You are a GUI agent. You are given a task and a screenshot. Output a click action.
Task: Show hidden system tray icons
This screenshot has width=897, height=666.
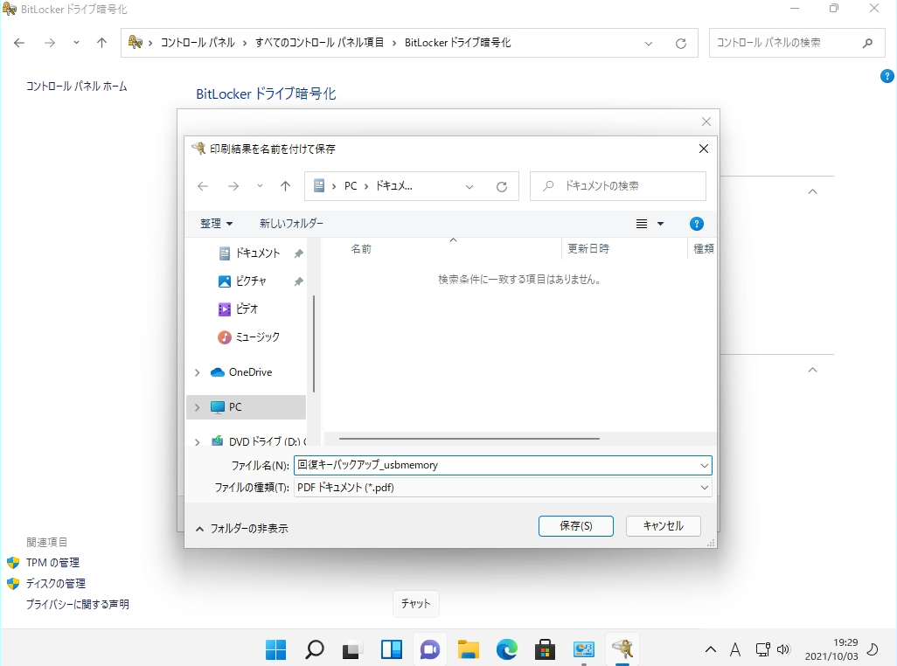pyautogui.click(x=711, y=649)
